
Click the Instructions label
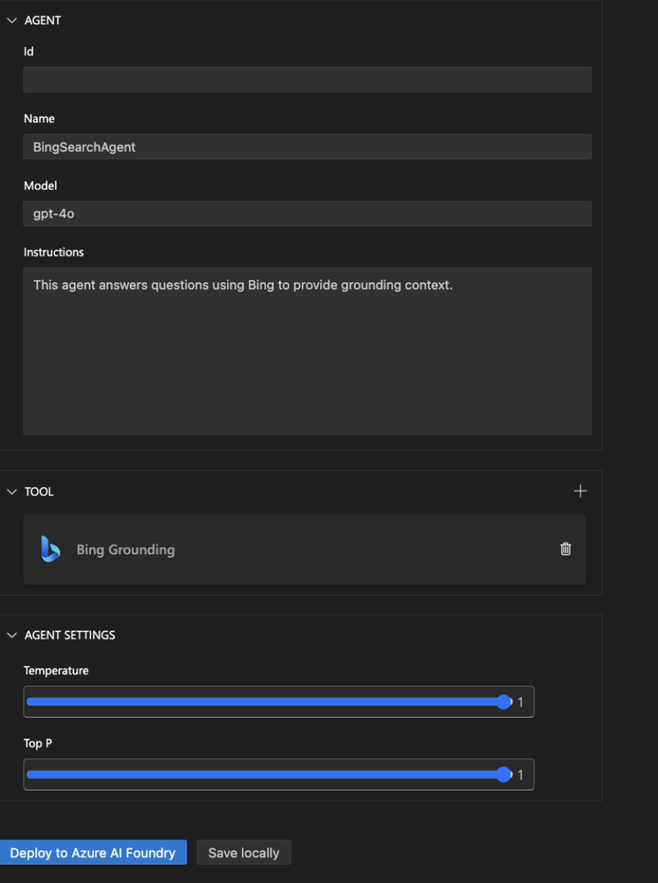coord(54,252)
